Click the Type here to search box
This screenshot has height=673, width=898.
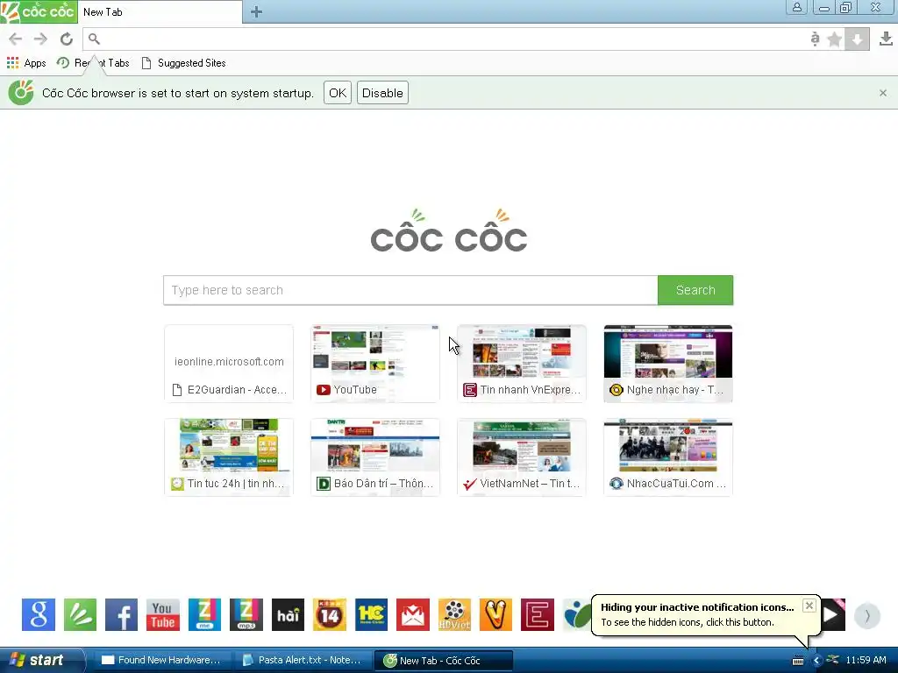[410, 290]
